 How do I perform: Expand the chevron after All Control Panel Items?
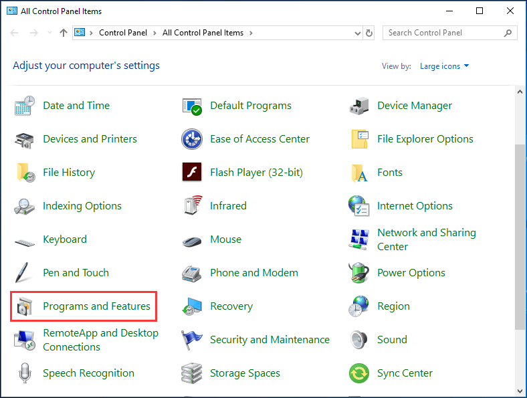pos(250,33)
